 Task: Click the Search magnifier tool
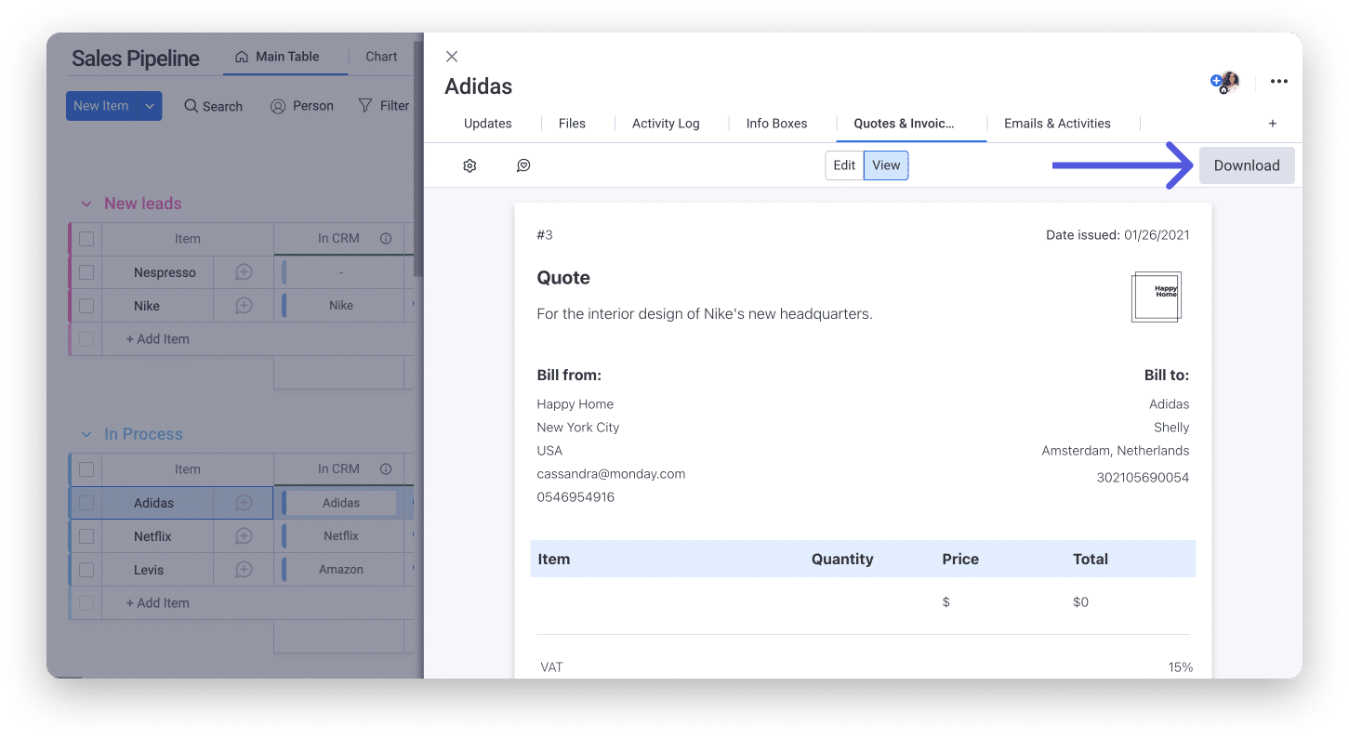pos(213,106)
